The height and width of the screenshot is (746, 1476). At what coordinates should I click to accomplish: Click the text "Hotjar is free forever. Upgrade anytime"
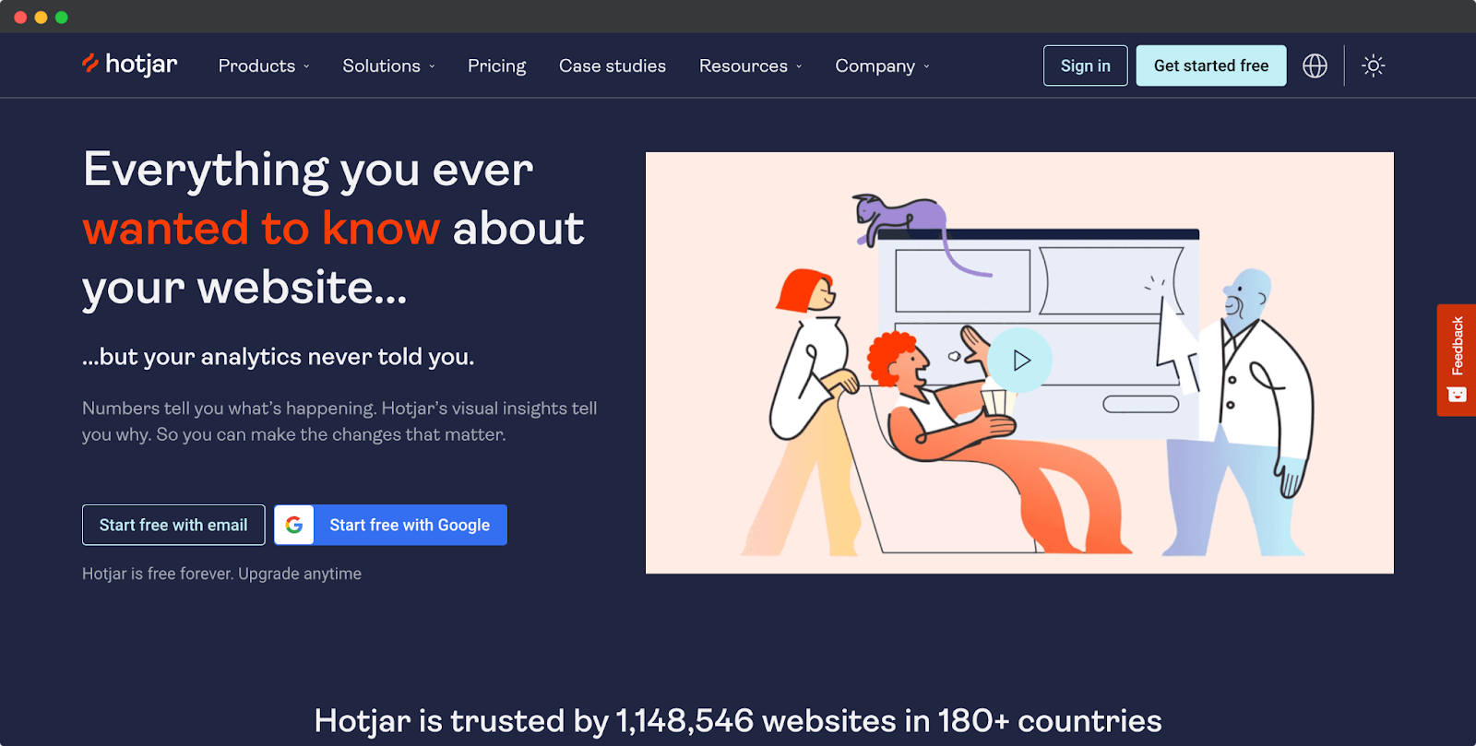coord(221,574)
